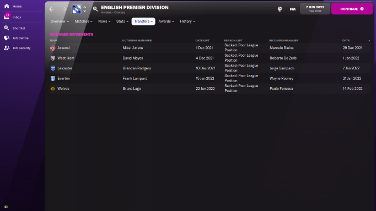Click the Shortlist magnifier icon
Screen dimensions: 376x211
[x=7, y=28]
